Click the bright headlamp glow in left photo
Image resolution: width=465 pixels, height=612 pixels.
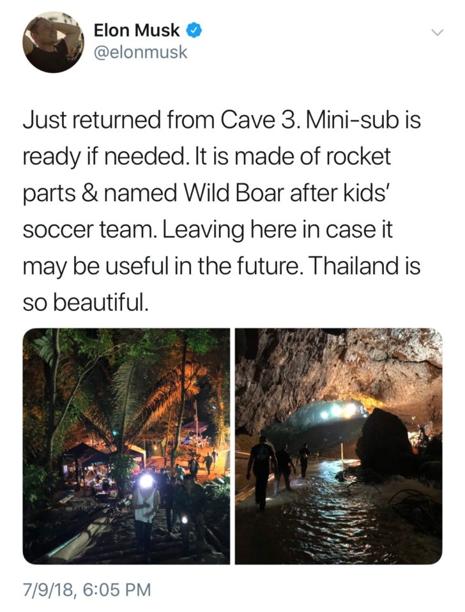coord(146,480)
